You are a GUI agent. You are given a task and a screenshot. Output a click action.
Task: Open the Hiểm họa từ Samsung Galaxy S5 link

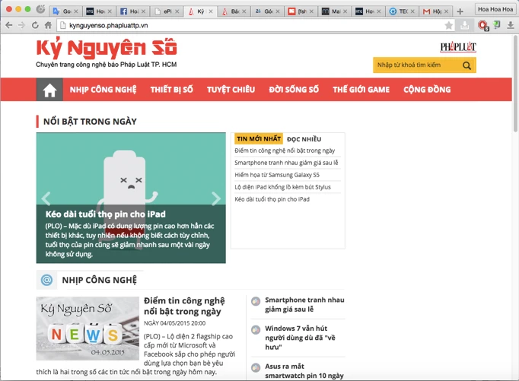point(277,175)
